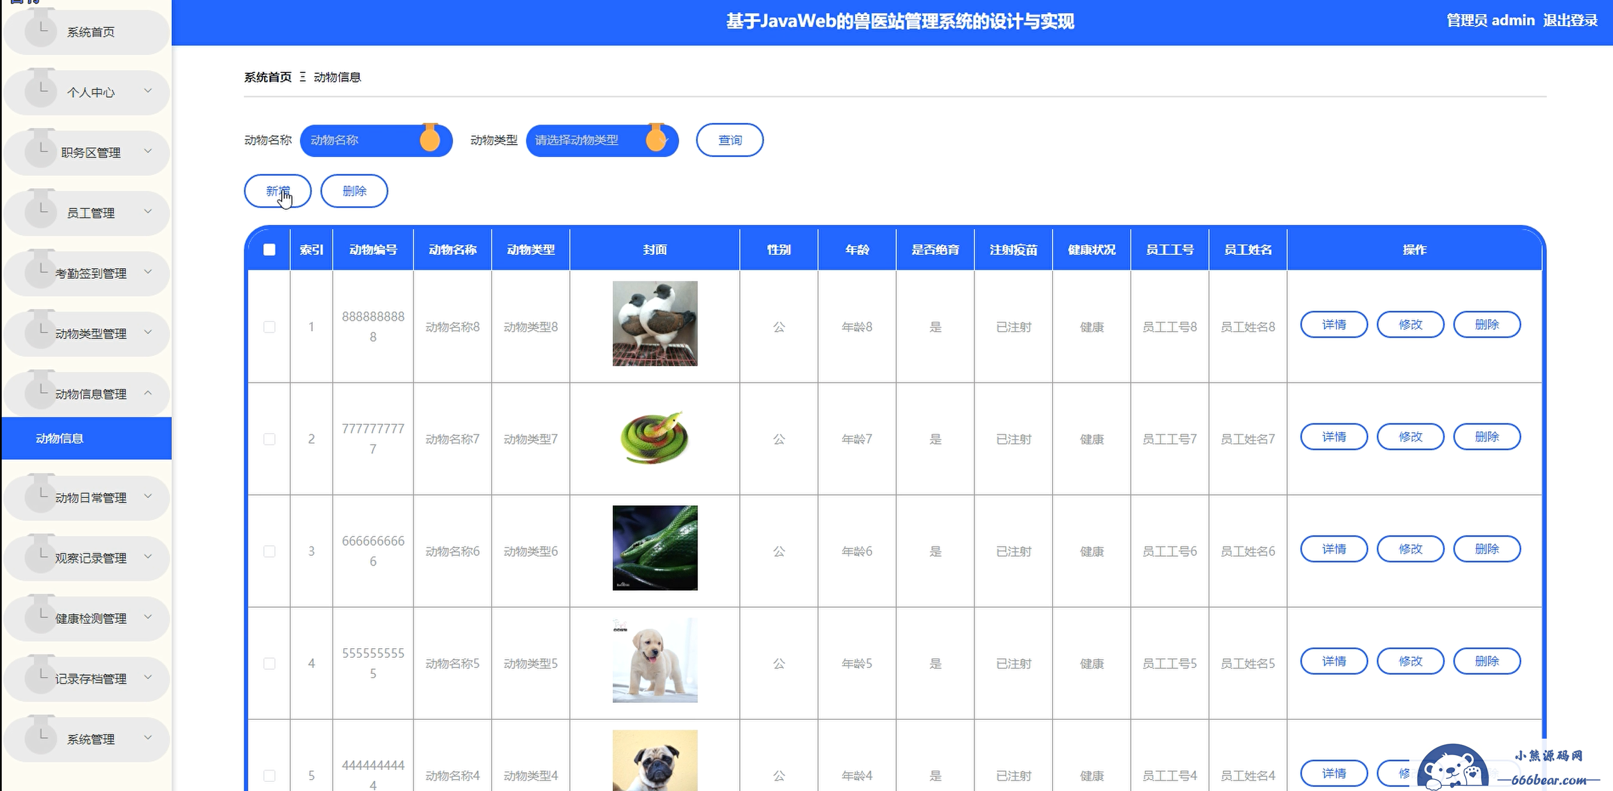Open the 记录存档管理 menu label
The height and width of the screenshot is (791, 1613).
click(91, 679)
